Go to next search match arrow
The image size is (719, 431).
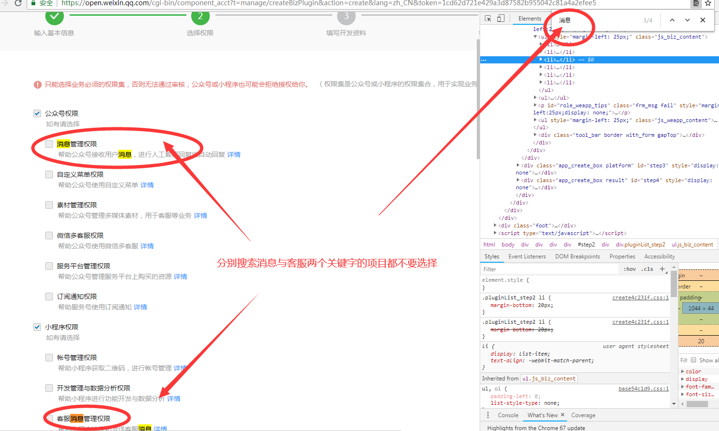click(x=687, y=20)
